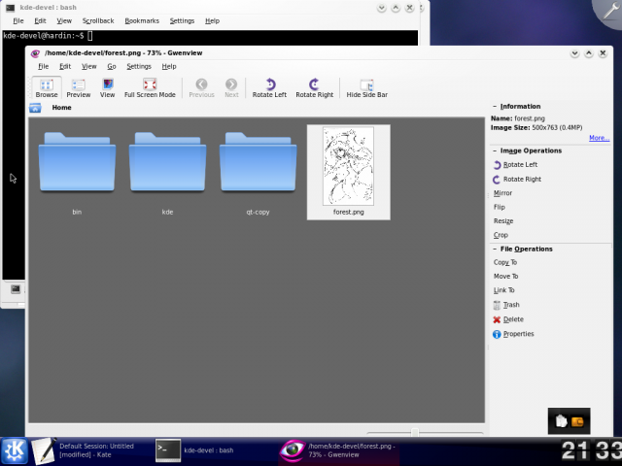Image resolution: width=622 pixels, height=466 pixels.
Task: Open file Properties from sidebar
Action: 498,334
